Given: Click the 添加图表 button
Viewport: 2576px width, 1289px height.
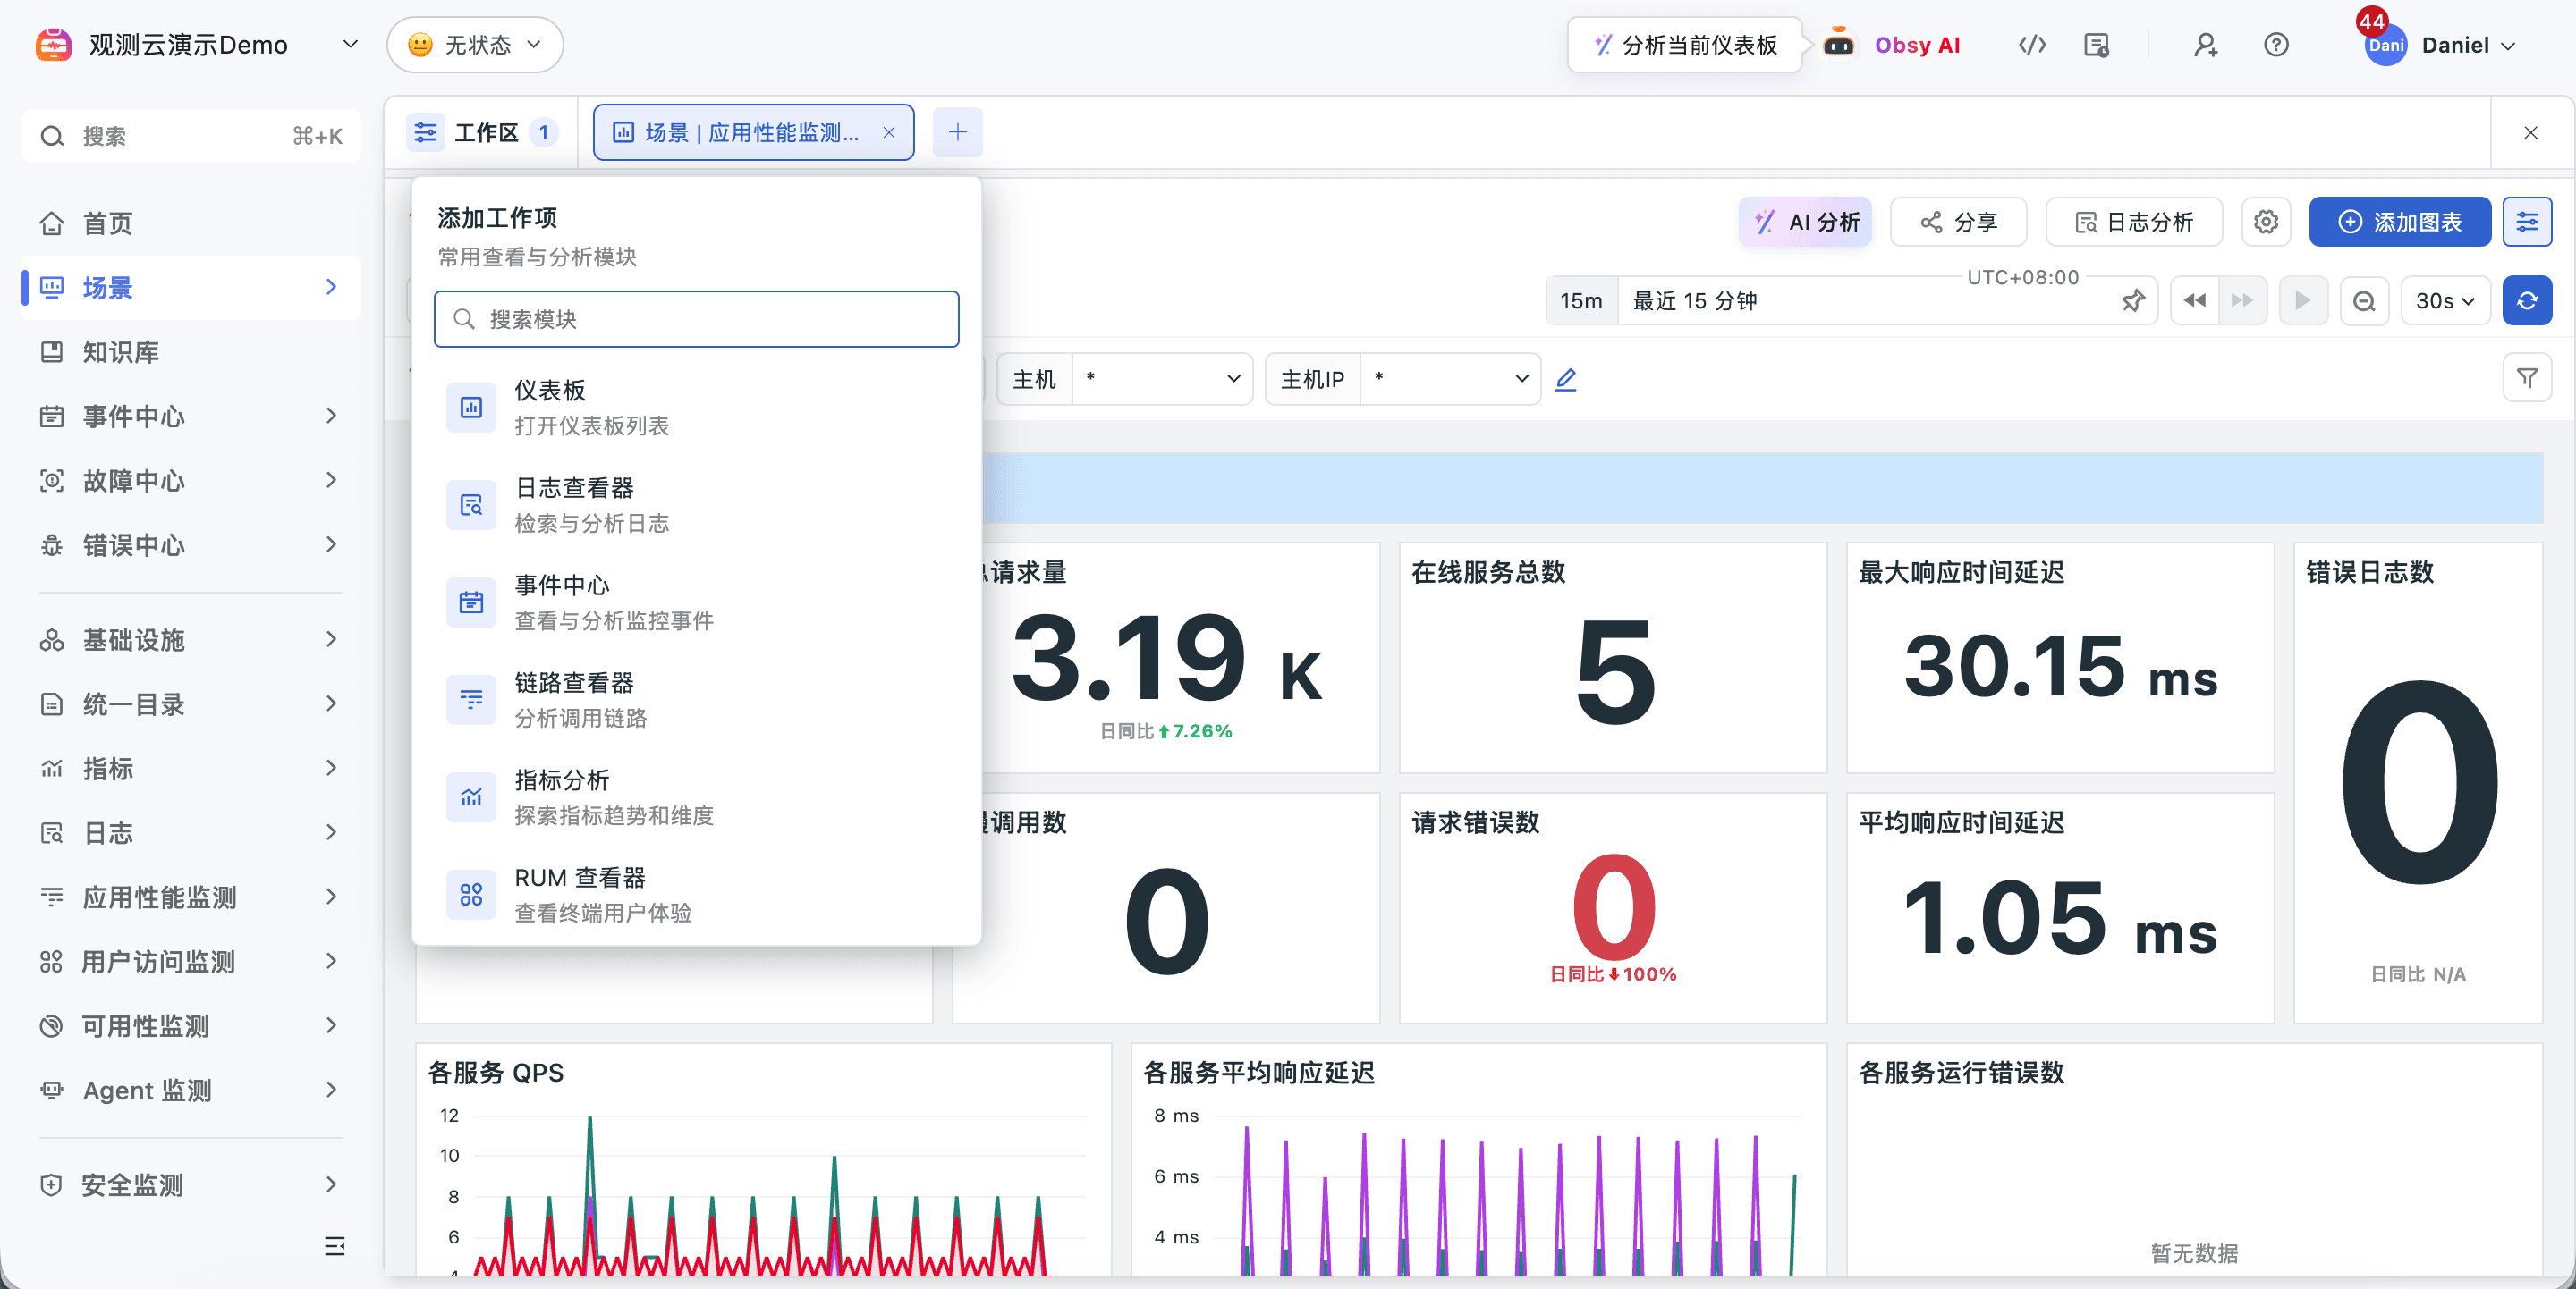Looking at the screenshot, I should point(2399,222).
